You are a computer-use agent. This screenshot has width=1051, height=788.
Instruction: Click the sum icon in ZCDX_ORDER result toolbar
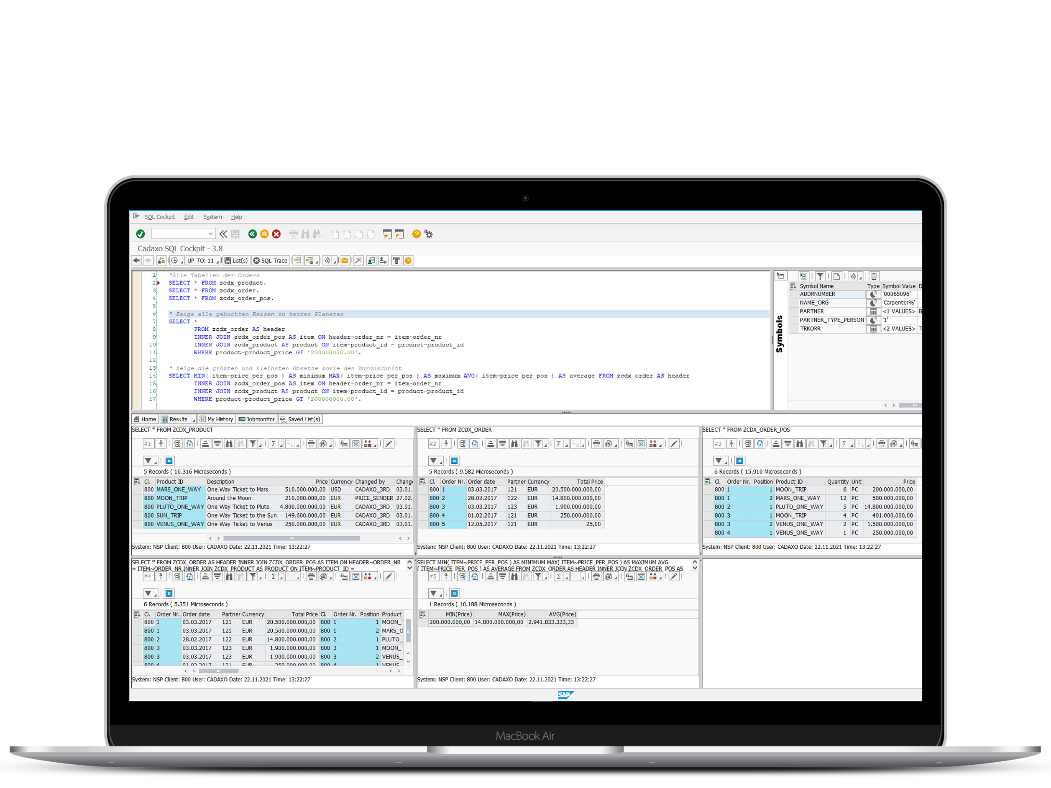click(559, 444)
